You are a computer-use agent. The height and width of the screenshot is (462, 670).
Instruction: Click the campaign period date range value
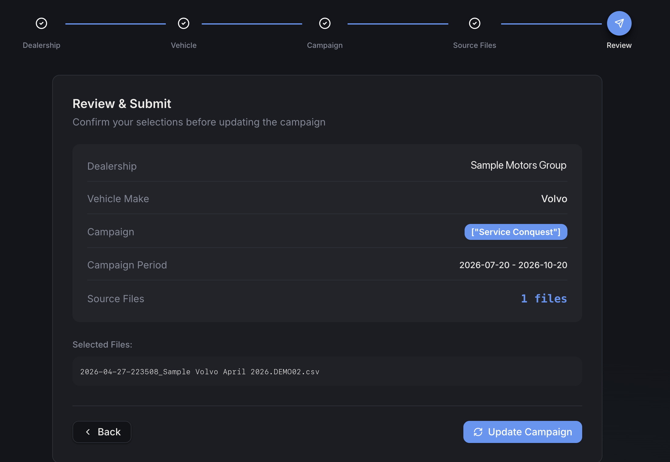513,265
